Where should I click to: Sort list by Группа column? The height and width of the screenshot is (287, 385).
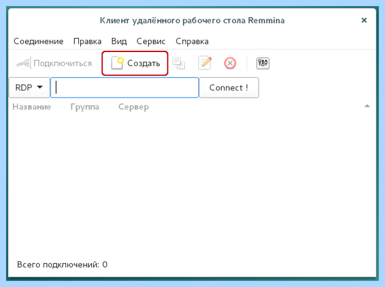pos(85,107)
